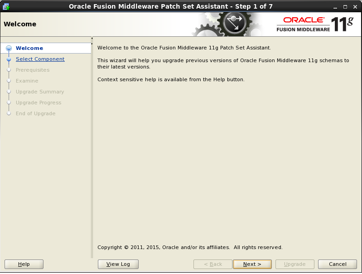The height and width of the screenshot is (274, 362).
Task: Go to the Select Component step link
Action: tap(40, 59)
